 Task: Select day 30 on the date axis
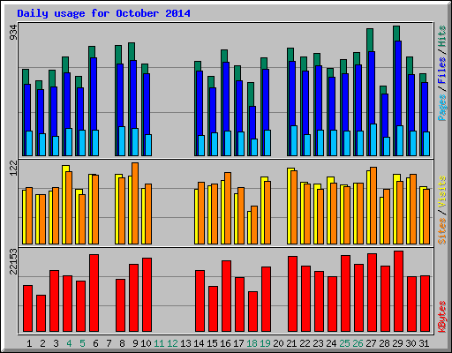pyautogui.click(x=411, y=343)
